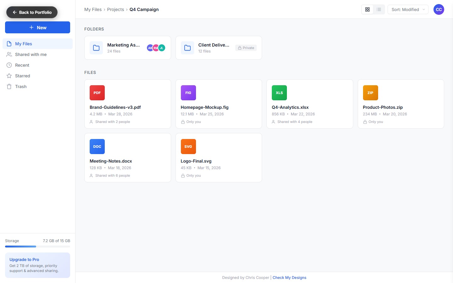The width and height of the screenshot is (453, 283).
Task: Click the Back to Portfolio button
Action: pos(32,12)
